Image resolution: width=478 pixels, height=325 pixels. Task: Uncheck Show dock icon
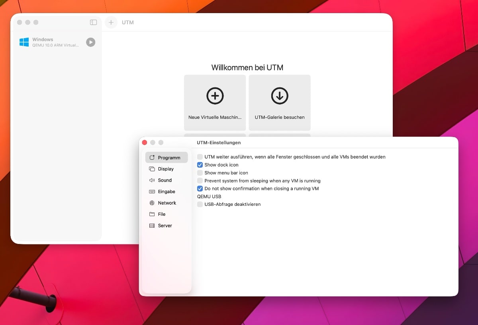click(x=200, y=165)
